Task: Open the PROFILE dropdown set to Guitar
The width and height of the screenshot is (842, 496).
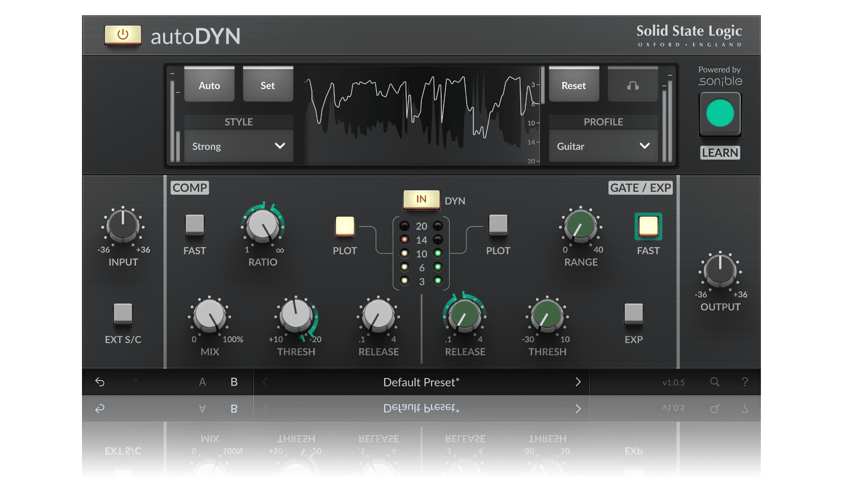Action: (603, 146)
